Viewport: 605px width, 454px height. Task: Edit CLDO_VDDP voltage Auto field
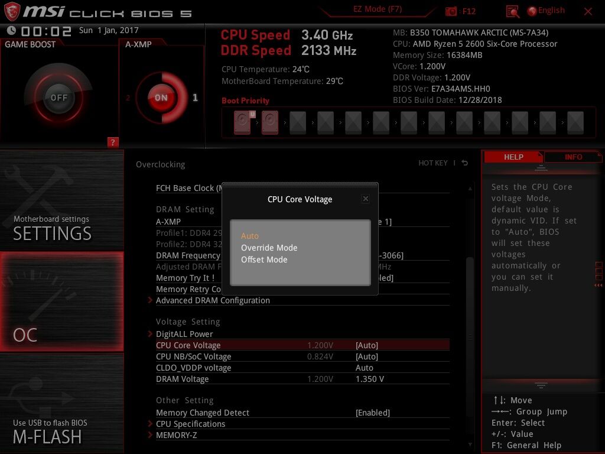click(364, 368)
